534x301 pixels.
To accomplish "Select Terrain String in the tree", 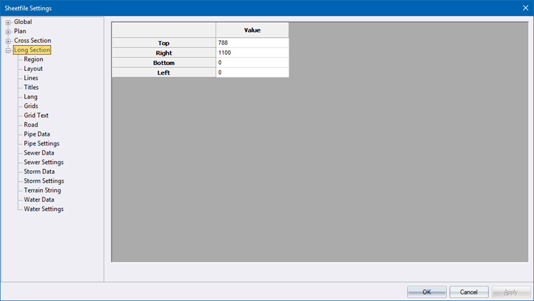I will click(x=42, y=190).
